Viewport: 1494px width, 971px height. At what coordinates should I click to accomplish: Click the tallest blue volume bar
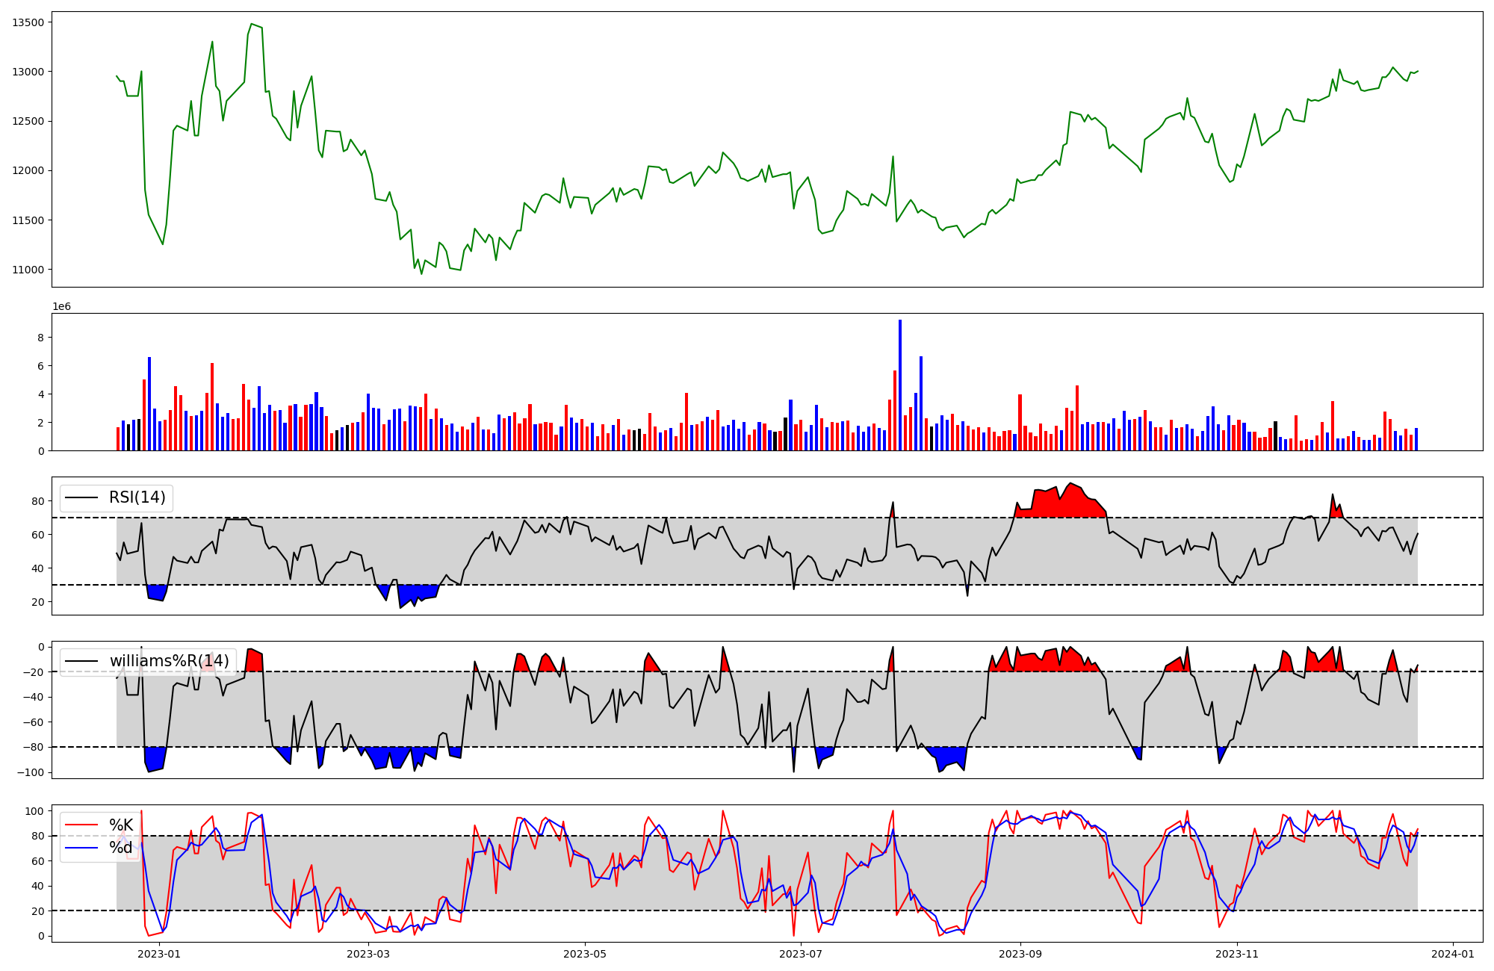(x=900, y=385)
